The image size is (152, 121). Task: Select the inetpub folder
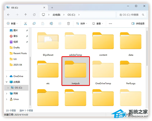[x=75, y=71]
